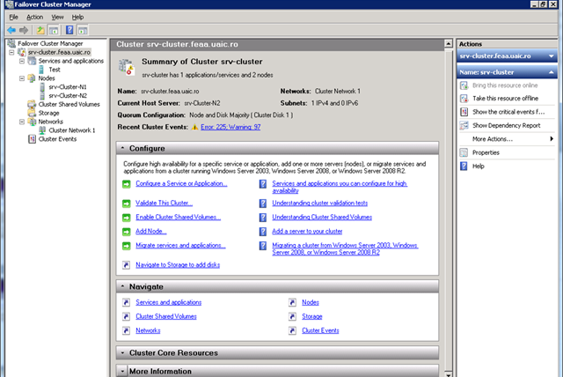Collapse the Configure section header
The image size is (563, 377).
[x=124, y=149]
